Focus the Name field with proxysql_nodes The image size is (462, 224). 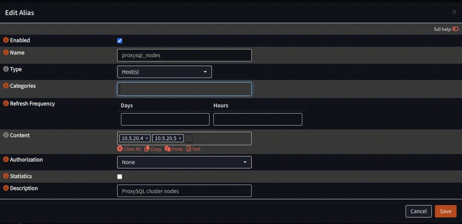(x=184, y=55)
